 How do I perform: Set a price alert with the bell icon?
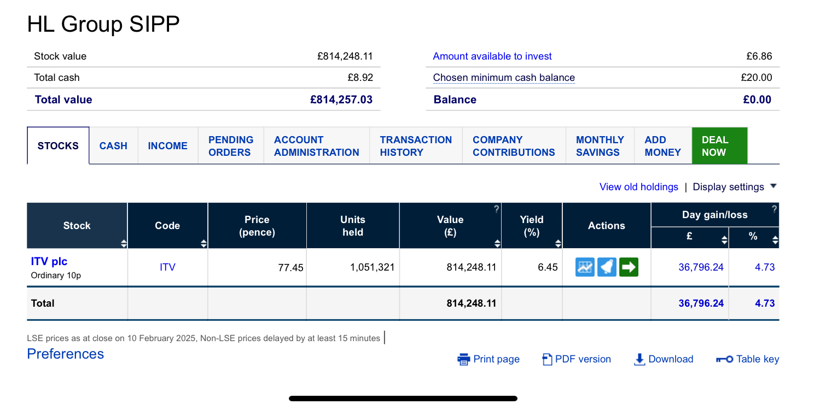[x=607, y=267]
